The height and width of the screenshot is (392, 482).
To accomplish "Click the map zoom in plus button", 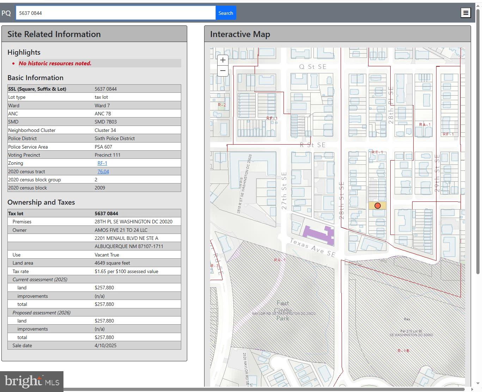I will click(222, 60).
